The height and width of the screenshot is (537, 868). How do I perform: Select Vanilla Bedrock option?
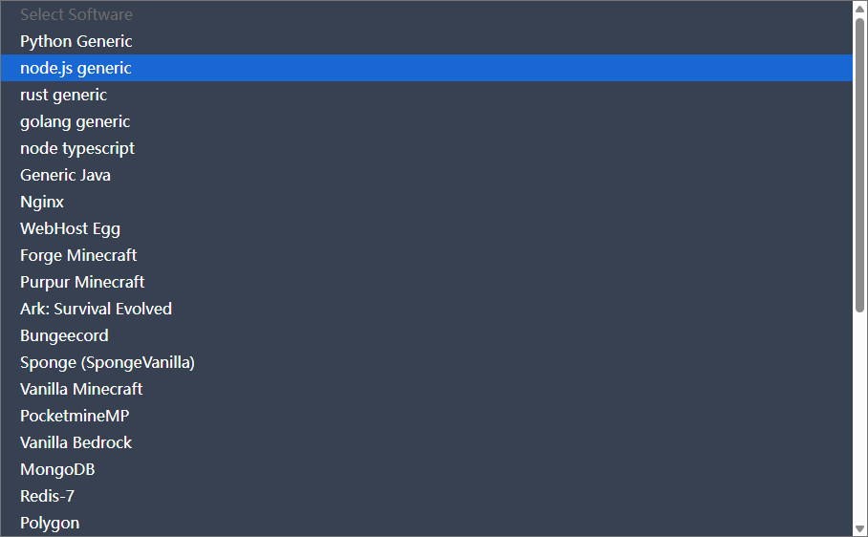76,442
